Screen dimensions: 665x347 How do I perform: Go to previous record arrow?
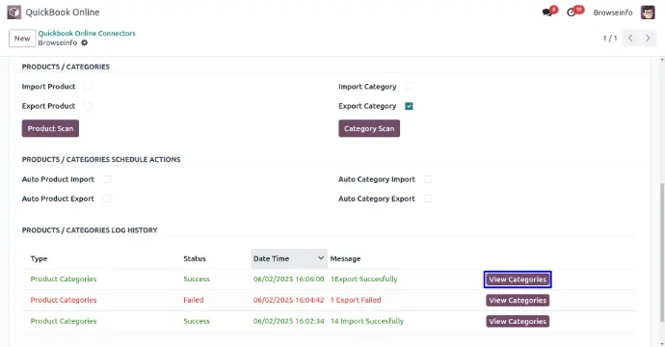[630, 39]
